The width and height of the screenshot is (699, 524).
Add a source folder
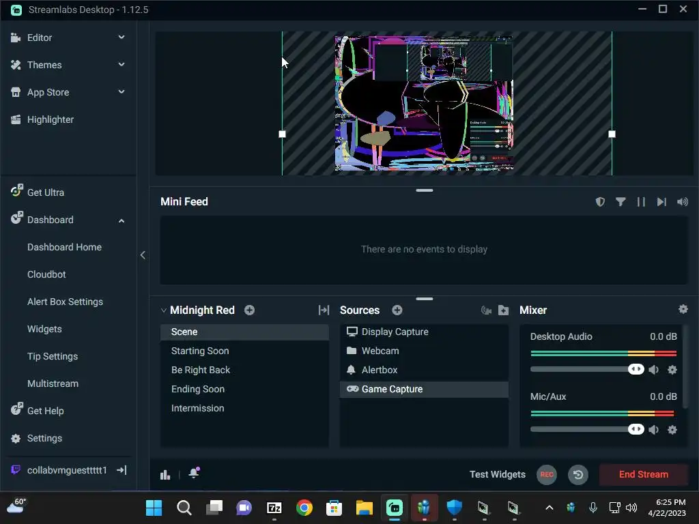pyautogui.click(x=503, y=310)
